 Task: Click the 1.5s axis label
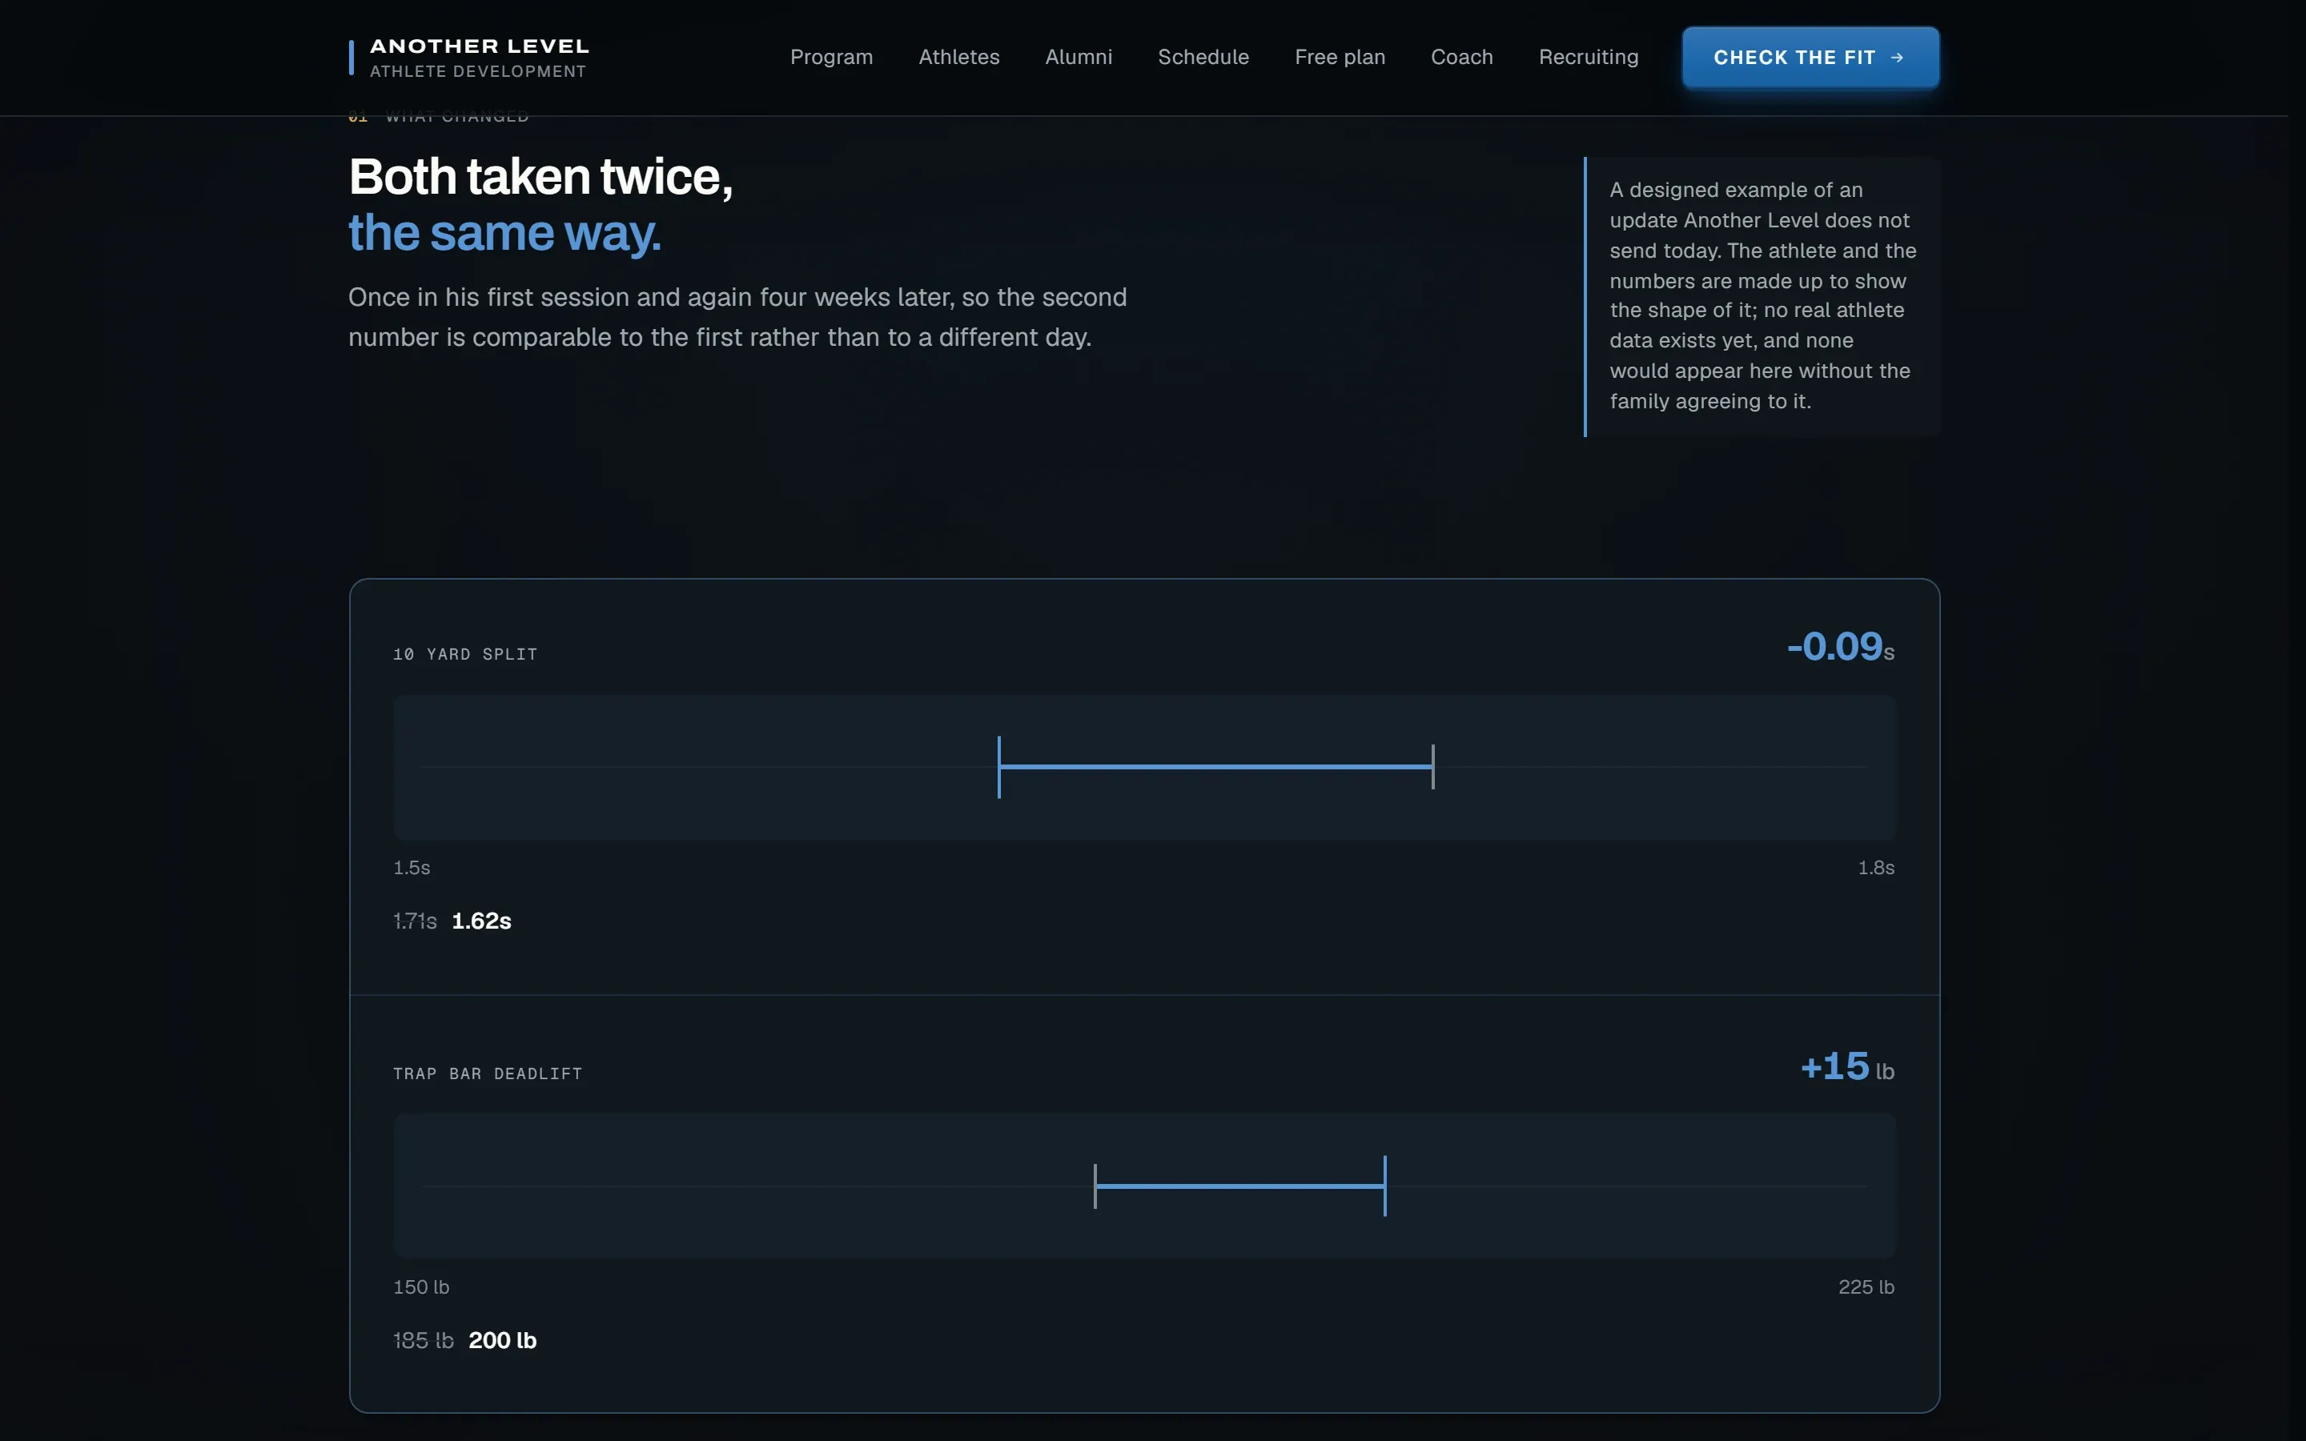point(412,867)
